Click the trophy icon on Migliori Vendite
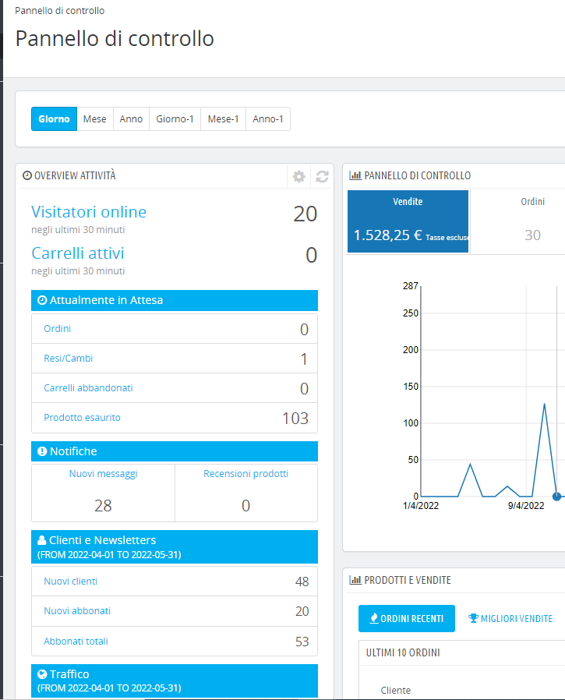 coord(473,618)
